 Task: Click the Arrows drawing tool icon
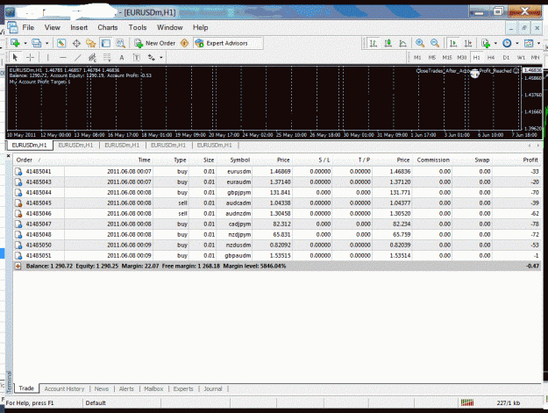(152, 57)
